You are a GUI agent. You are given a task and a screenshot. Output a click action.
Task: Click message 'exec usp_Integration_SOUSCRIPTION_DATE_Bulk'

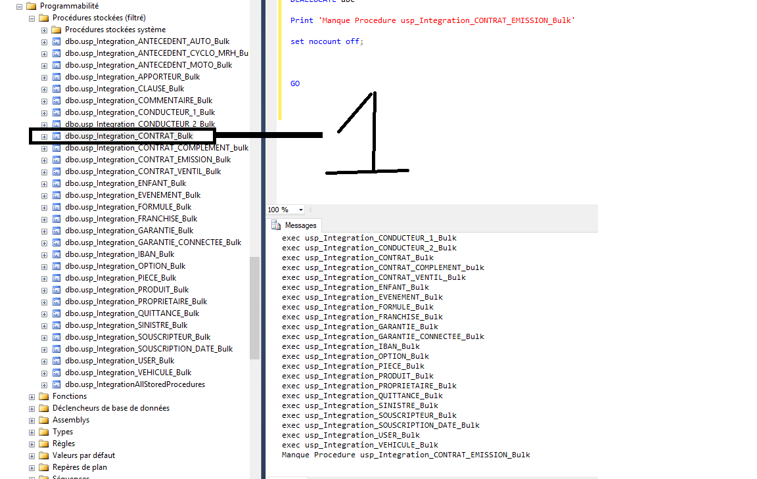381,425
